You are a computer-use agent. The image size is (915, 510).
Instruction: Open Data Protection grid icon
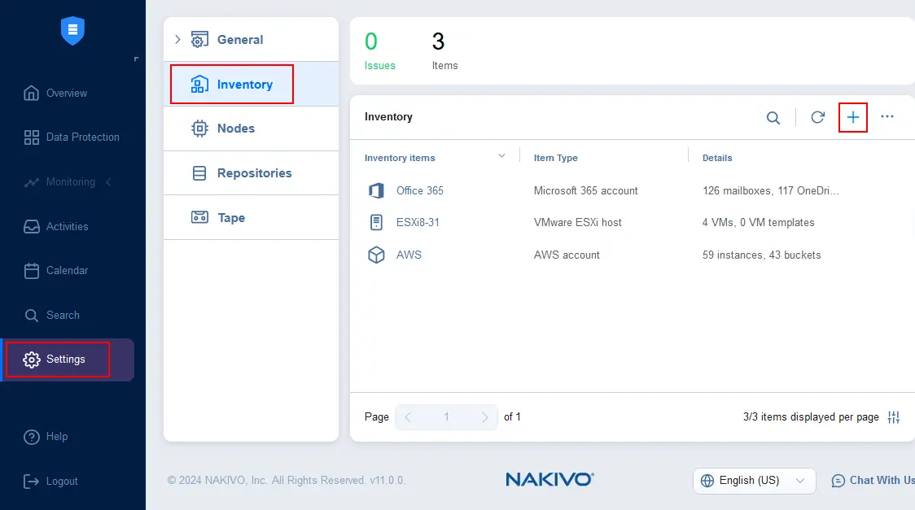pos(32,137)
